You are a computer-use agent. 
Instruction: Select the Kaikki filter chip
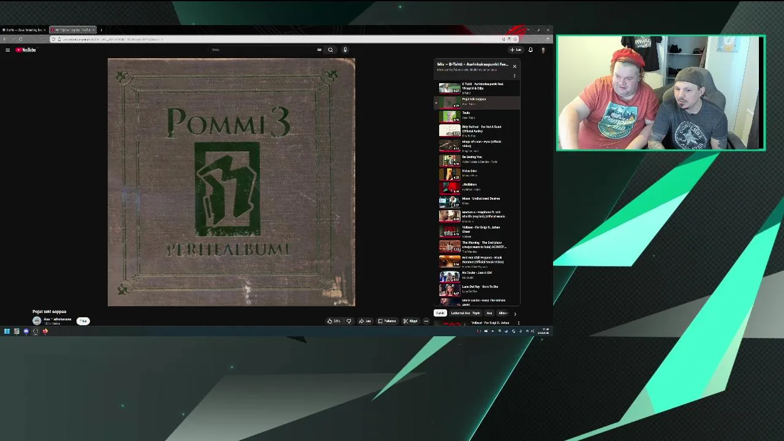[x=440, y=313]
